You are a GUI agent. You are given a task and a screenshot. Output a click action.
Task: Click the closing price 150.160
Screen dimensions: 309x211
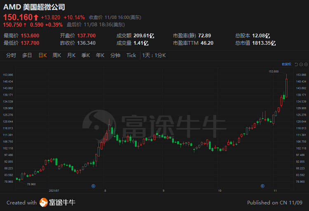[x=18, y=17]
